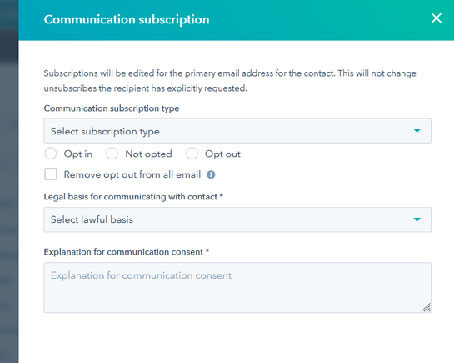
Task: Click the Legal basis for communicating label
Action: pos(133,197)
